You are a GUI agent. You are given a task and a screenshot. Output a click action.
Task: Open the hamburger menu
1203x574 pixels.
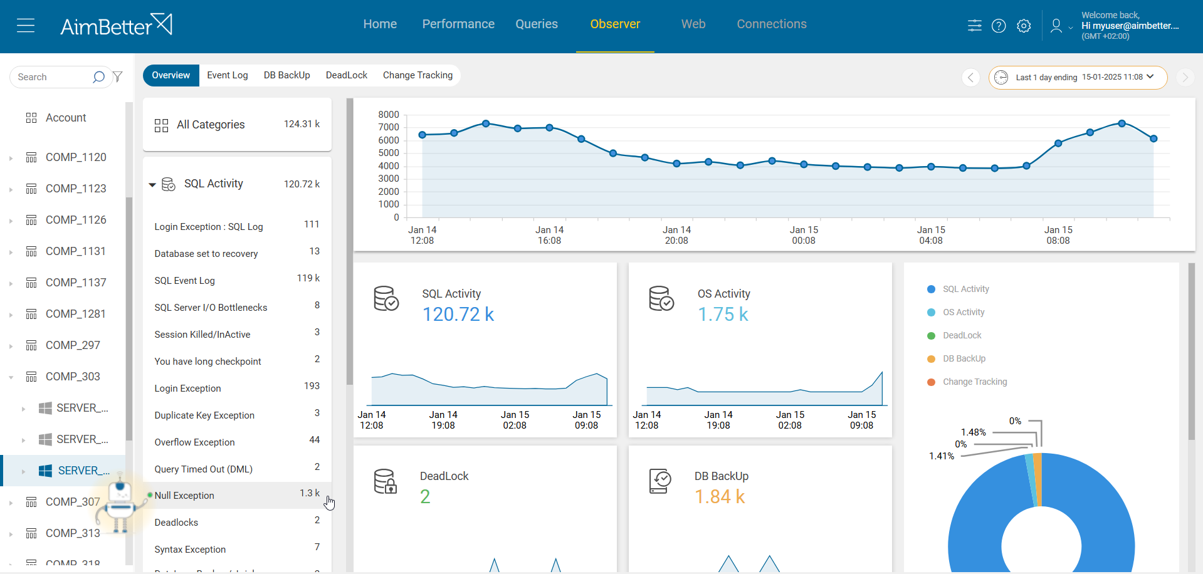tap(26, 26)
